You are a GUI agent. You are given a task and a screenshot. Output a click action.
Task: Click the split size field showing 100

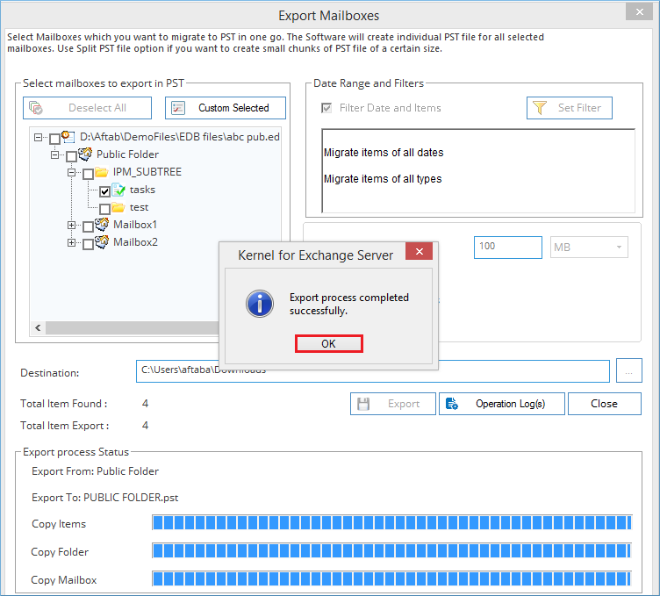(x=507, y=247)
